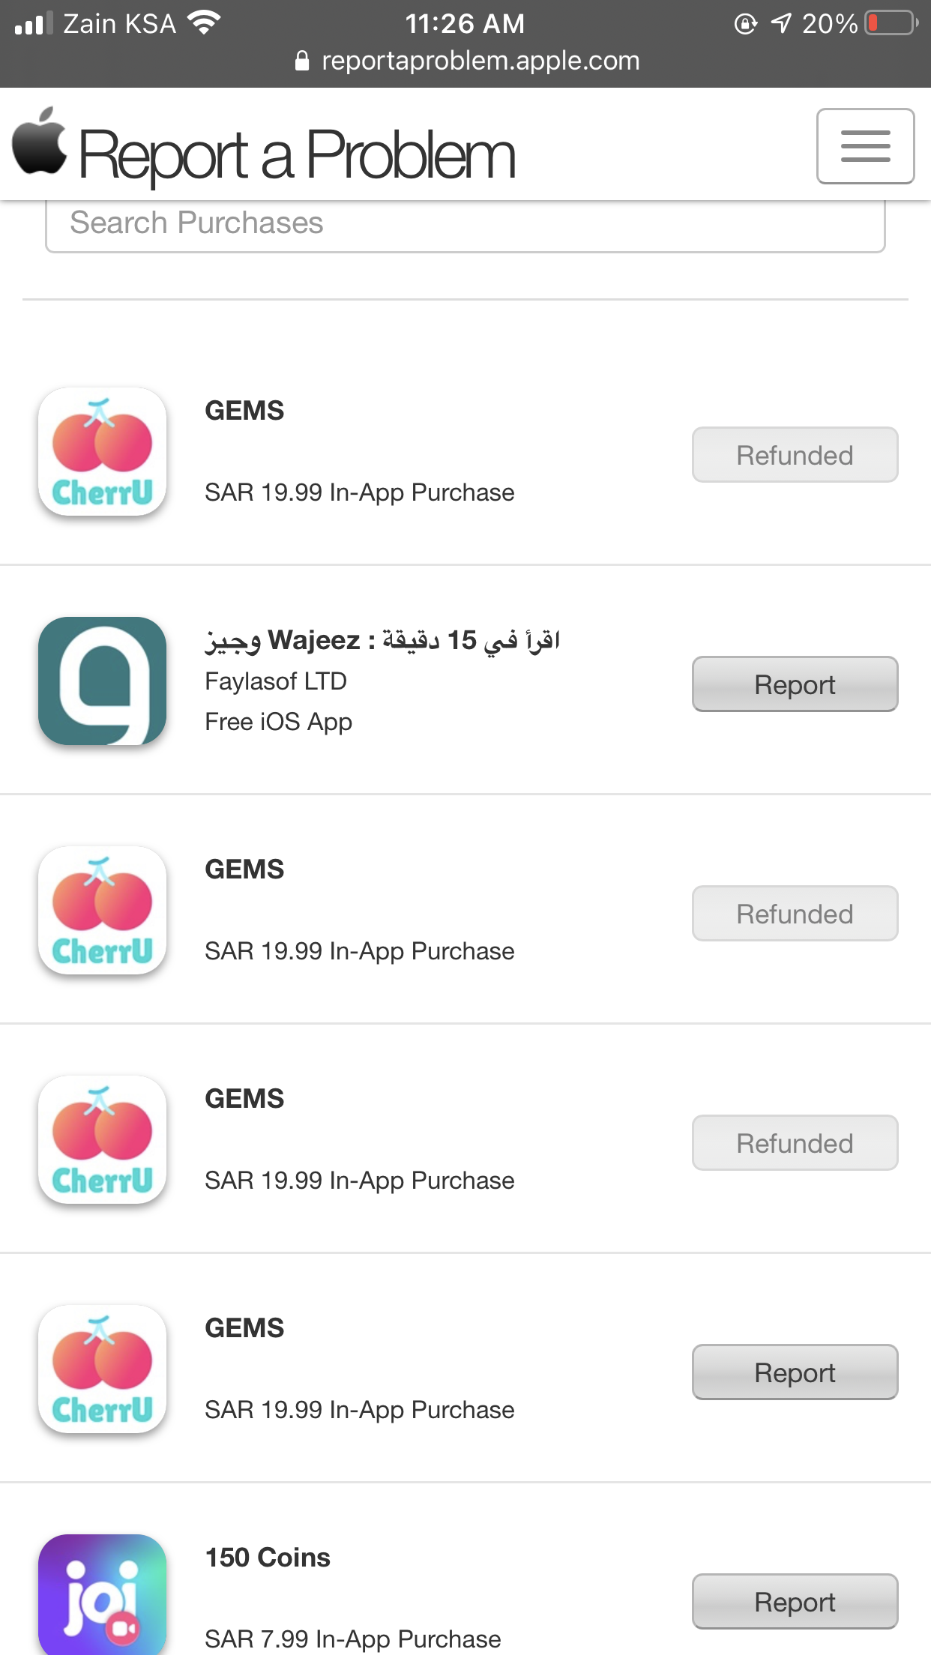The image size is (931, 1655).
Task: Tap the first CherrU app icon
Action: 102,451
